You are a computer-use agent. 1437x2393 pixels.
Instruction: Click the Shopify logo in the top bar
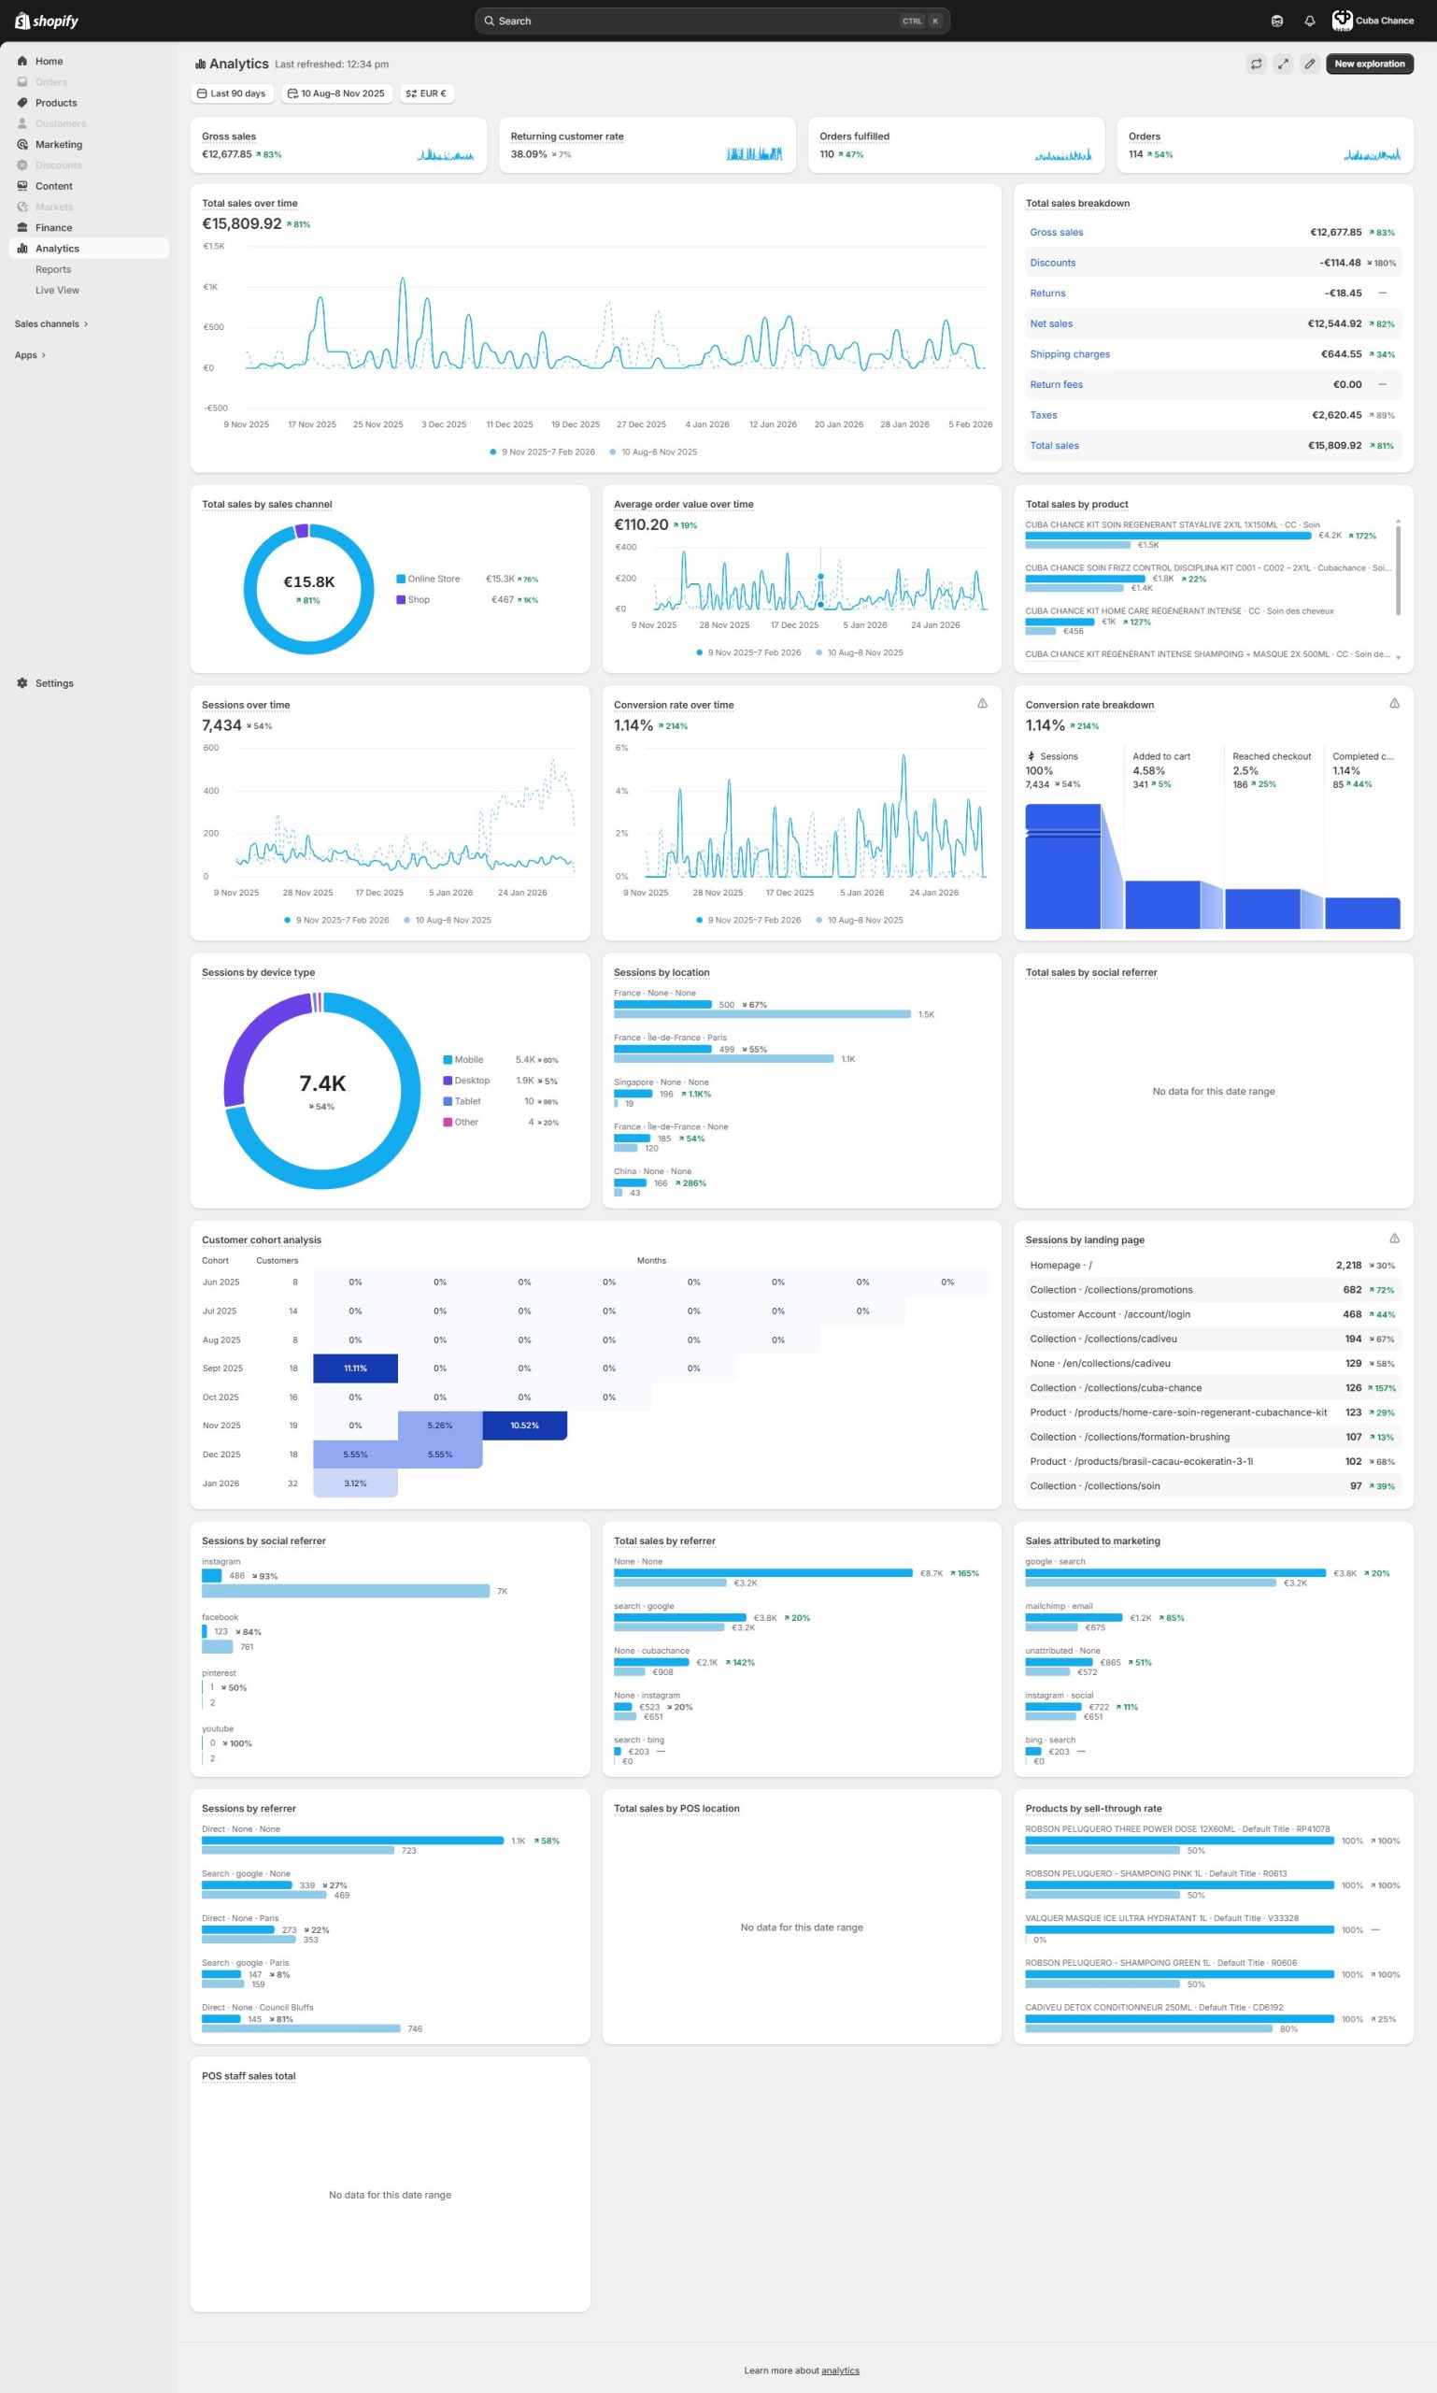pos(47,21)
